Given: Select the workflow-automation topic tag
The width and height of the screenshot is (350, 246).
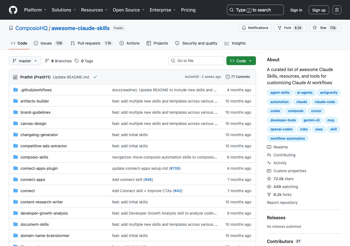Looking at the screenshot, I should point(288,138).
